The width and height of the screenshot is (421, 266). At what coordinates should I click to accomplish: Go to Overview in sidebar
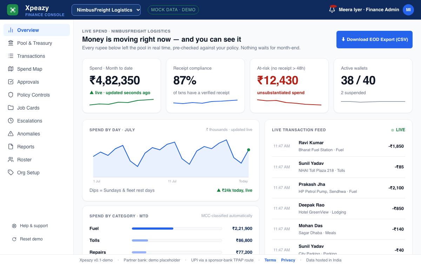(36, 30)
